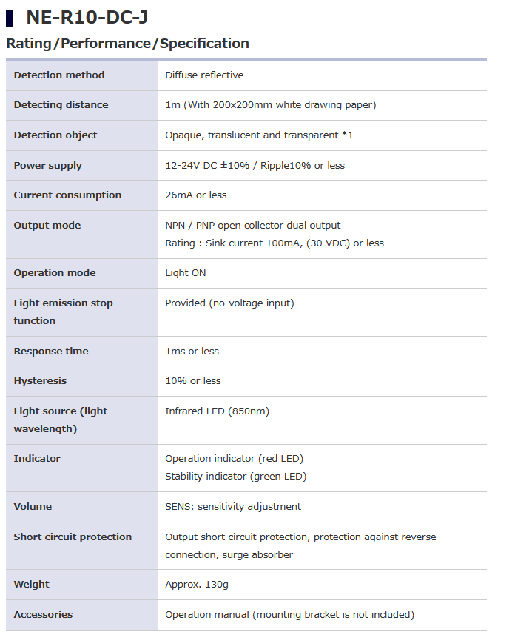Image resolution: width=532 pixels, height=632 pixels.
Task: Click the Light emission stop function label
Action: tap(63, 312)
